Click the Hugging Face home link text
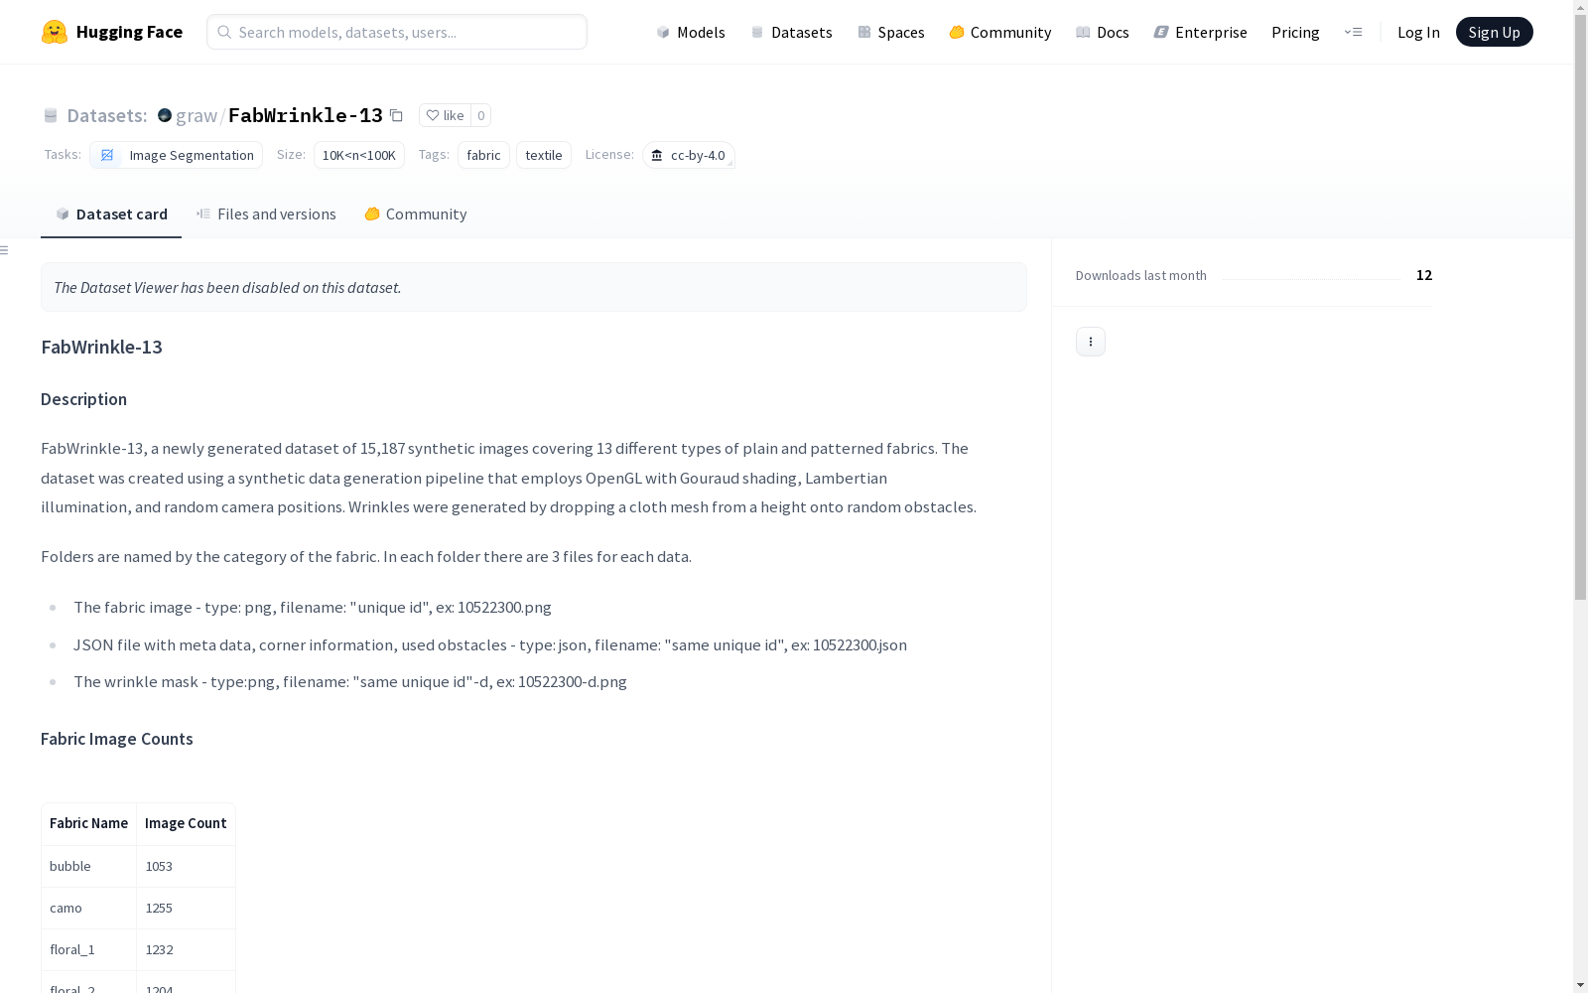The width and height of the screenshot is (1588, 993). 129,32
